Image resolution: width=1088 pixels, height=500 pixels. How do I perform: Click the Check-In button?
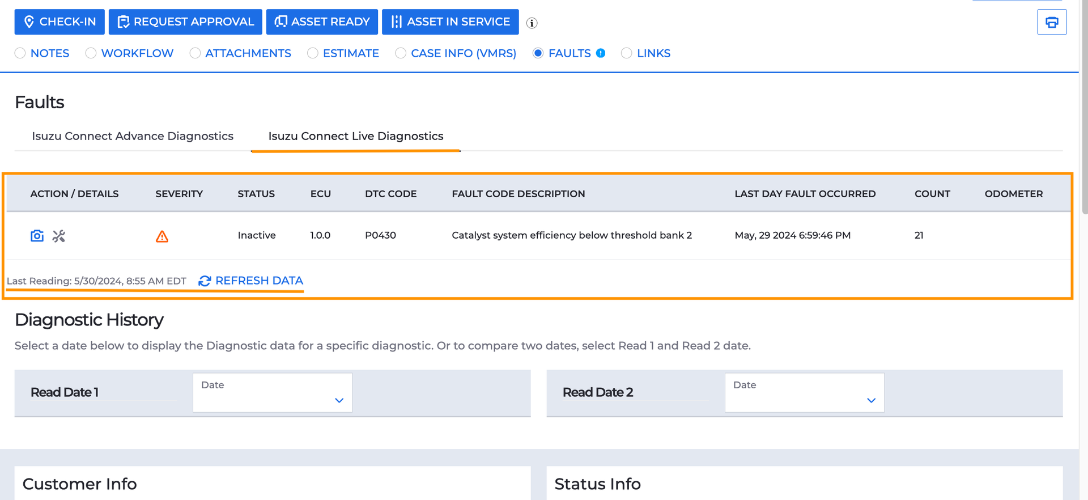click(59, 22)
